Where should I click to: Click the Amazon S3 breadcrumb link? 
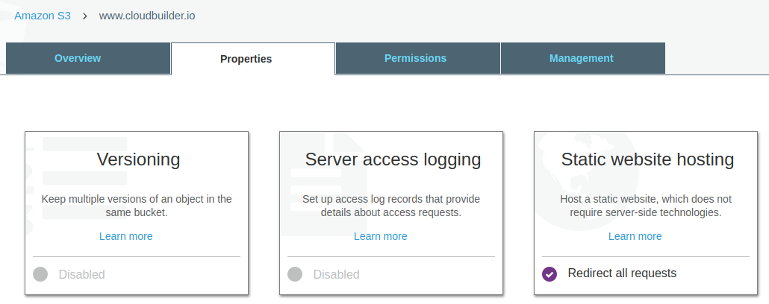point(43,15)
